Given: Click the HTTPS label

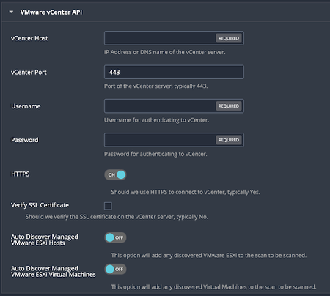Looking at the screenshot, I should click(x=21, y=174).
